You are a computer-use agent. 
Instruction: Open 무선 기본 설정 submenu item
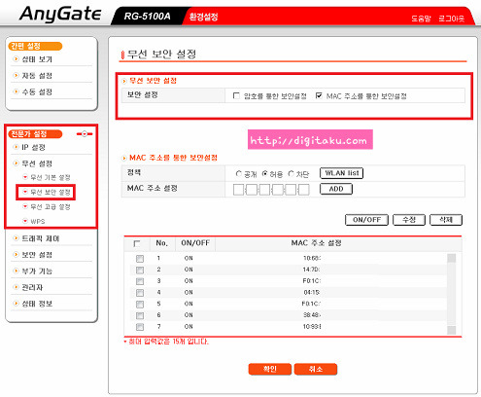pyautogui.click(x=51, y=177)
